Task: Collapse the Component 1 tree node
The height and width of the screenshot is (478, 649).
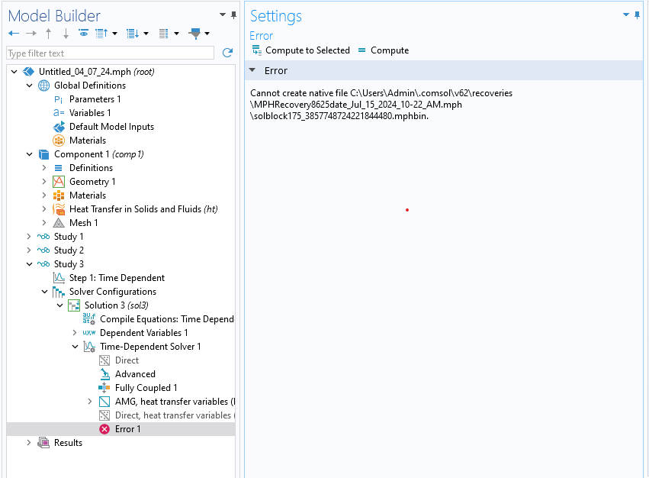Action: click(x=30, y=154)
